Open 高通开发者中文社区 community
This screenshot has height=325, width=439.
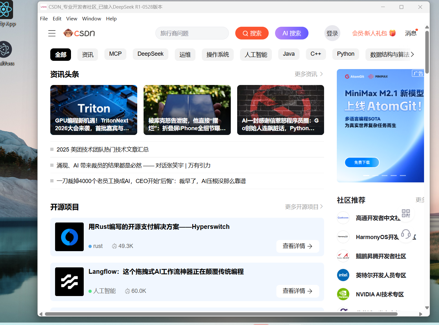pos(378,218)
